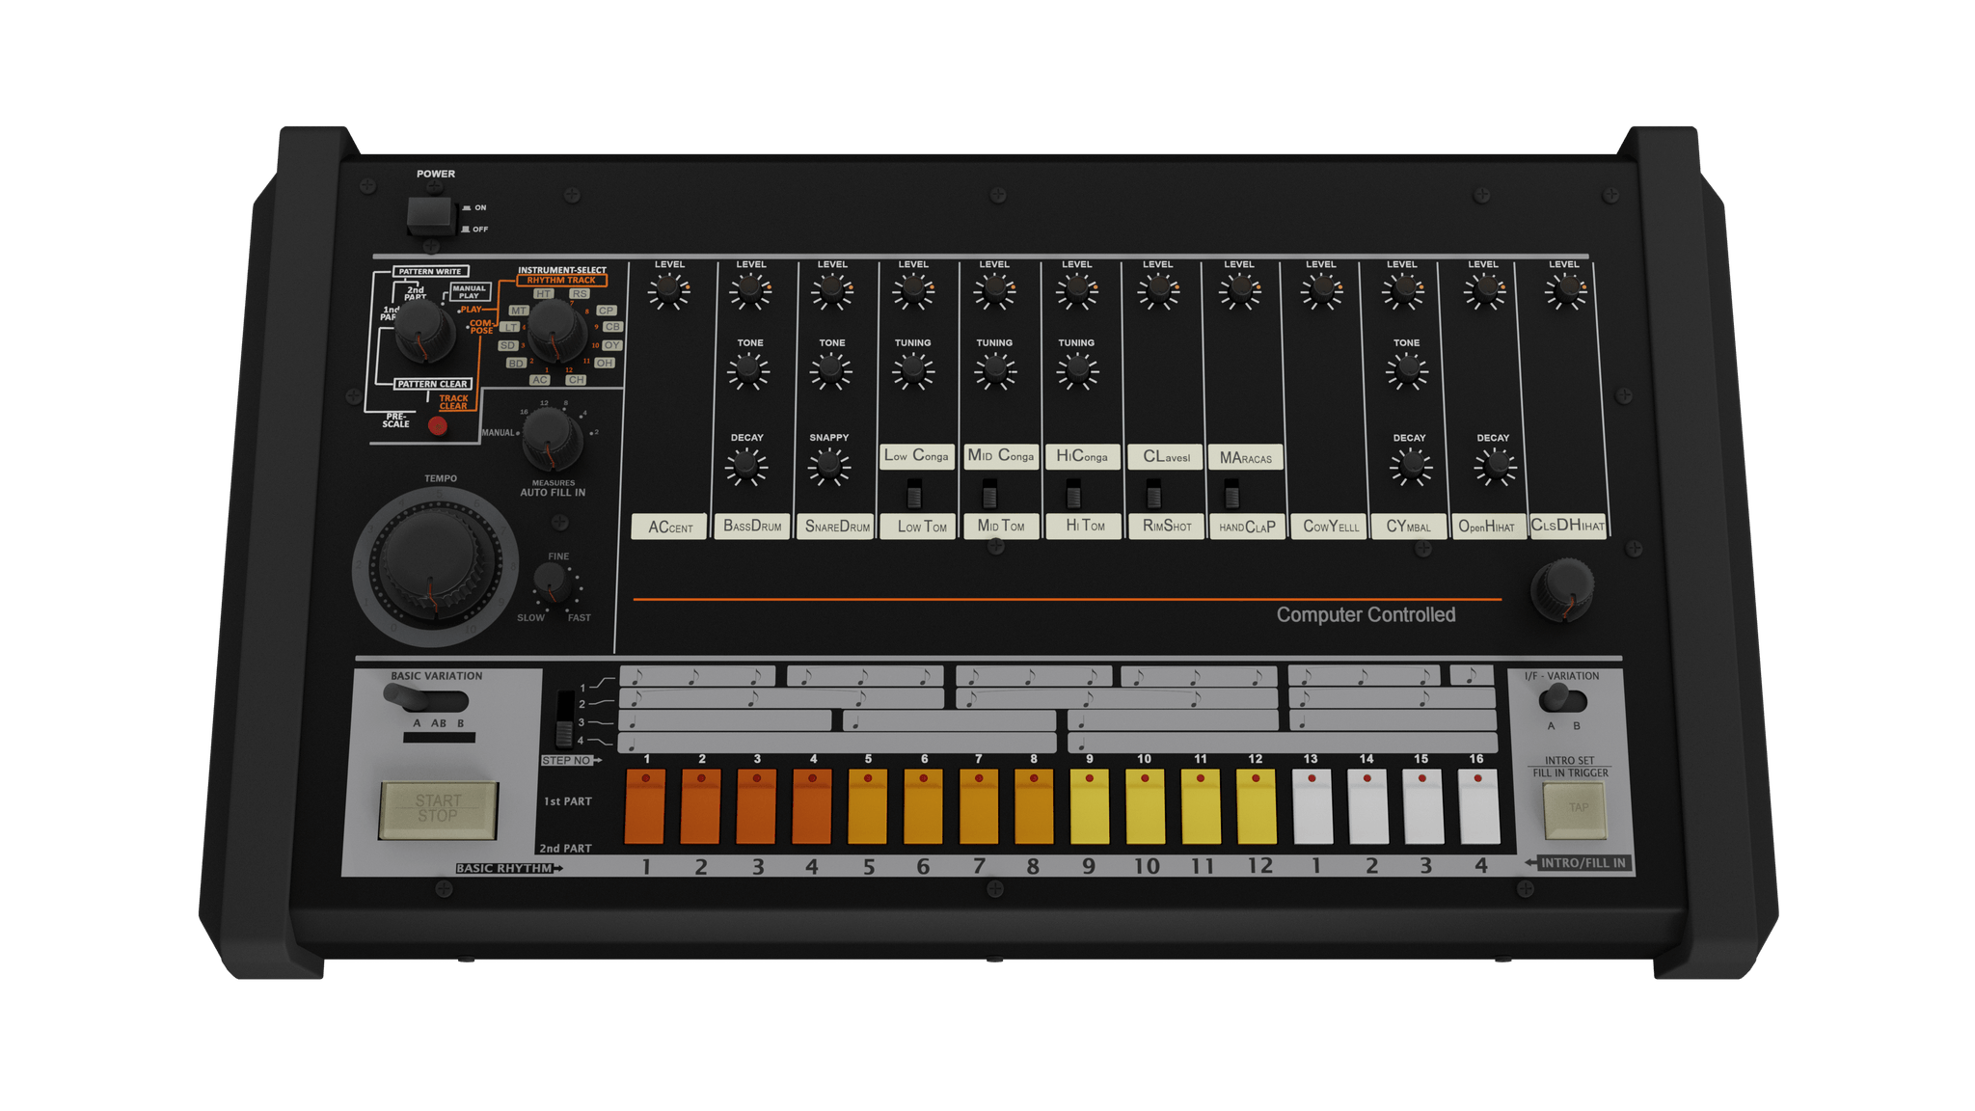
Task: Adjust the Cymbal DECAY knob
Action: [1411, 466]
